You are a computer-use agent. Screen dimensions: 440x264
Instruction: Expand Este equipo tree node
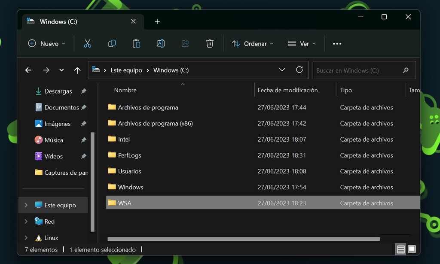(26, 205)
